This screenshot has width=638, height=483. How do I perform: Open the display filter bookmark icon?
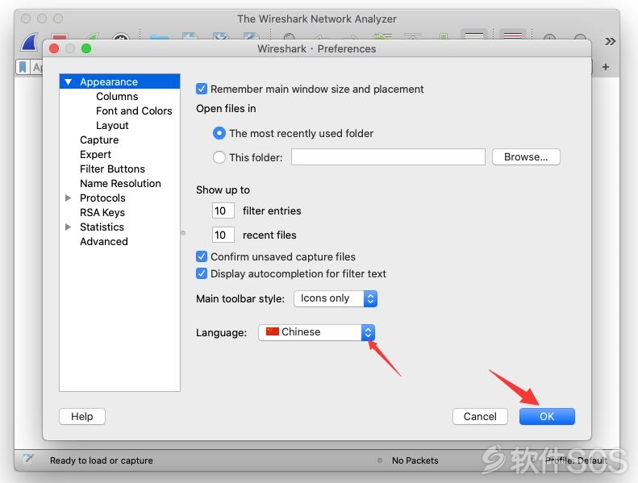tap(23, 67)
